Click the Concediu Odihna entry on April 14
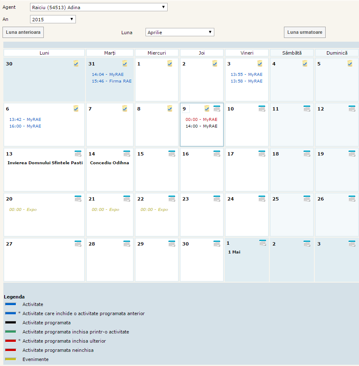Screen dimensions: 359x366 [109, 163]
